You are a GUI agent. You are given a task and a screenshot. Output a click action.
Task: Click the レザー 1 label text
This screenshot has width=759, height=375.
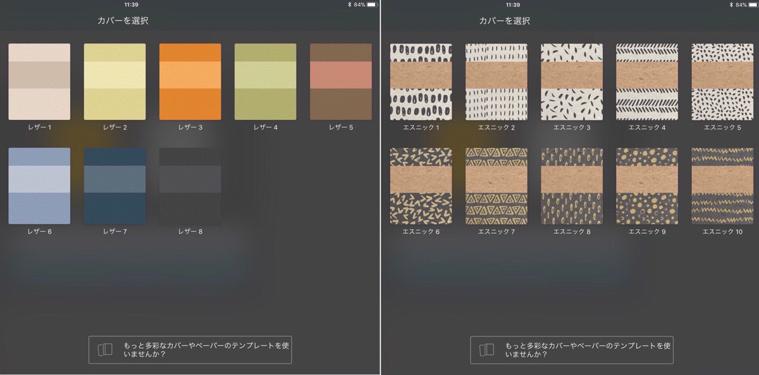click(x=39, y=128)
